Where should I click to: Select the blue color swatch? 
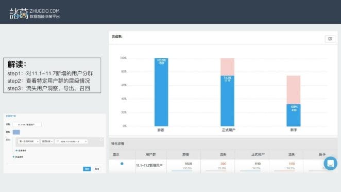pos(16,132)
